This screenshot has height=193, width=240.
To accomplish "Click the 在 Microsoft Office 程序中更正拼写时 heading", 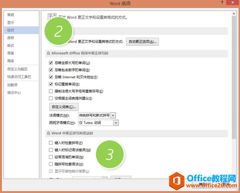I will [78, 53].
